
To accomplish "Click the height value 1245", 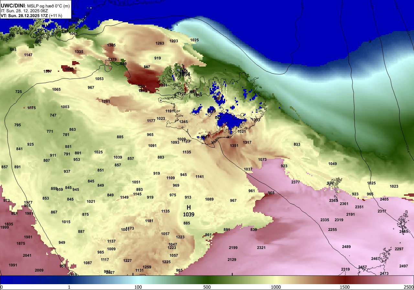I will point(183,122).
